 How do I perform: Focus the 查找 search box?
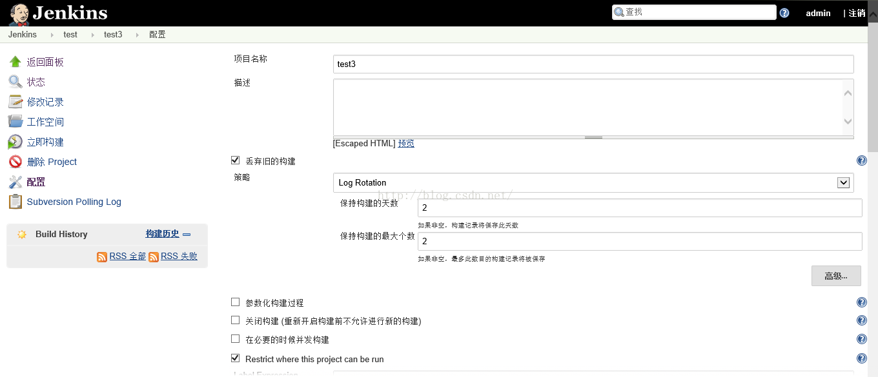pos(694,12)
